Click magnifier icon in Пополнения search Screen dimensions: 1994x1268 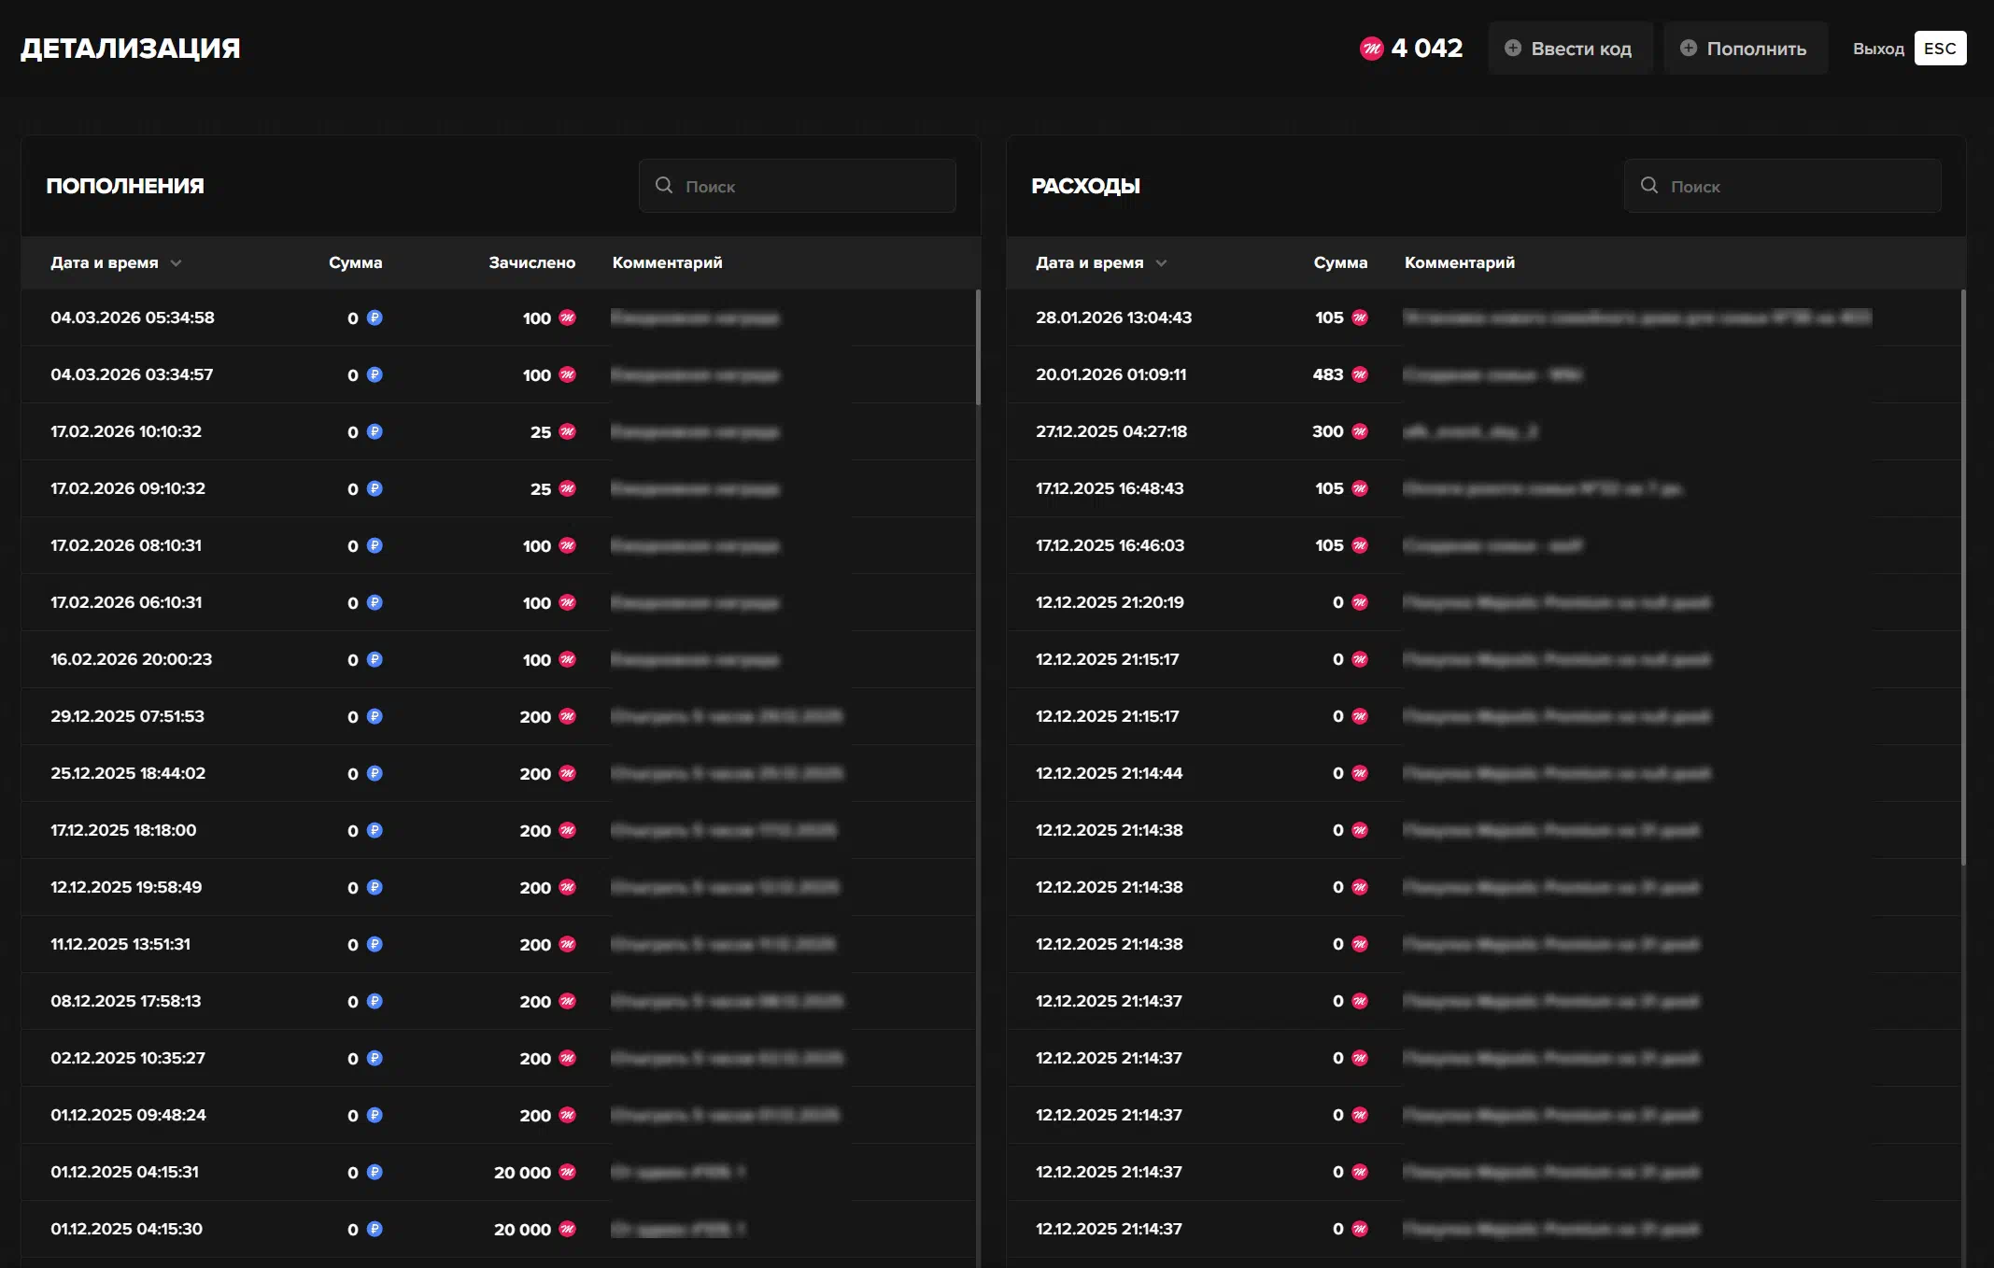tap(664, 185)
